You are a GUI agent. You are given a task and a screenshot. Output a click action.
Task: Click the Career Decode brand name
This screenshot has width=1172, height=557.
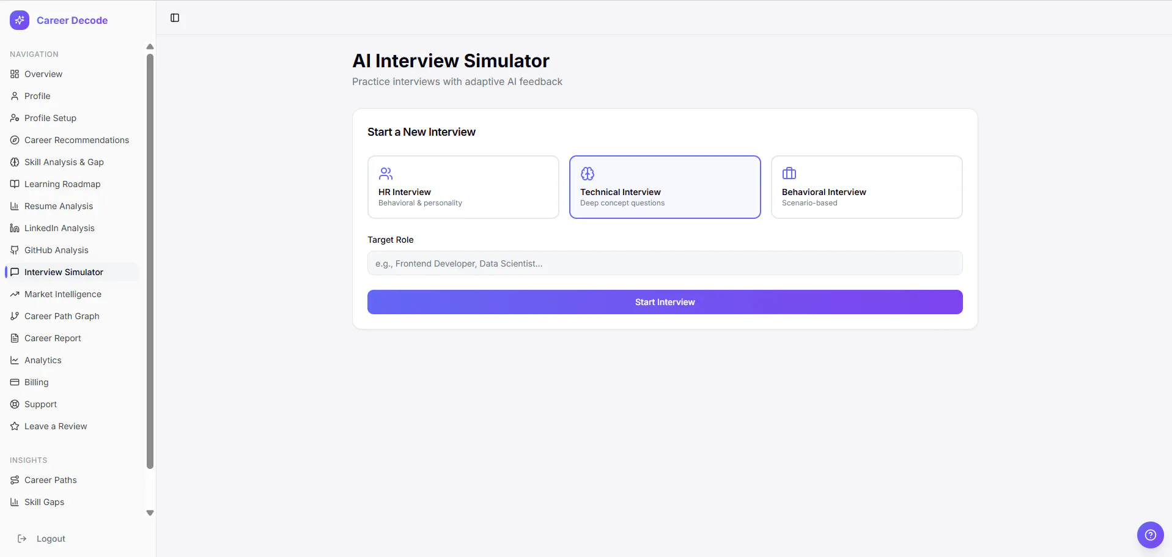point(72,20)
